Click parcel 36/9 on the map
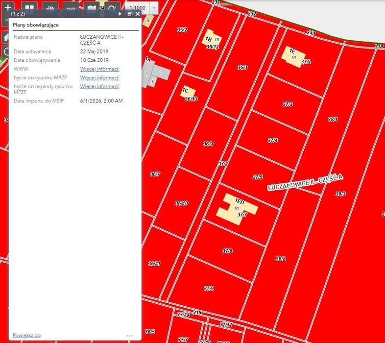 pos(208,144)
